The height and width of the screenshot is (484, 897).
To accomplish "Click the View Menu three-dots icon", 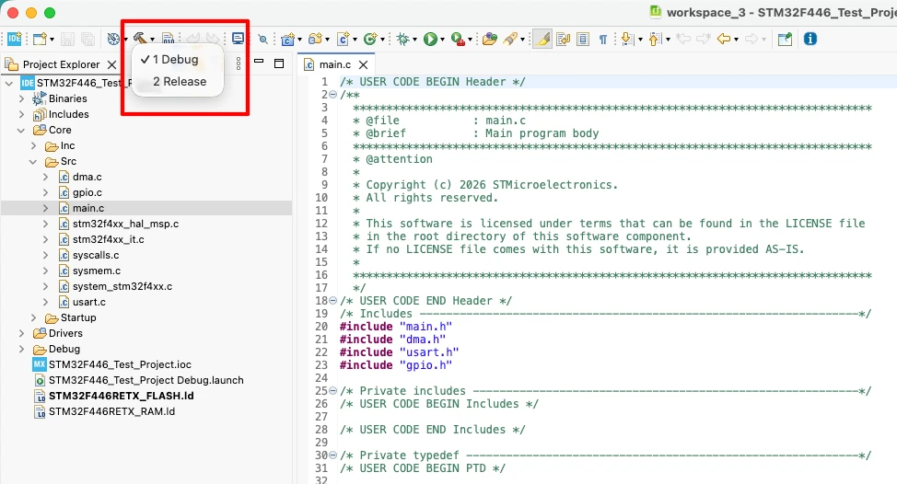I will pos(239,63).
